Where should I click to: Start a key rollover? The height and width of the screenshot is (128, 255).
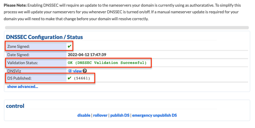[100, 115]
